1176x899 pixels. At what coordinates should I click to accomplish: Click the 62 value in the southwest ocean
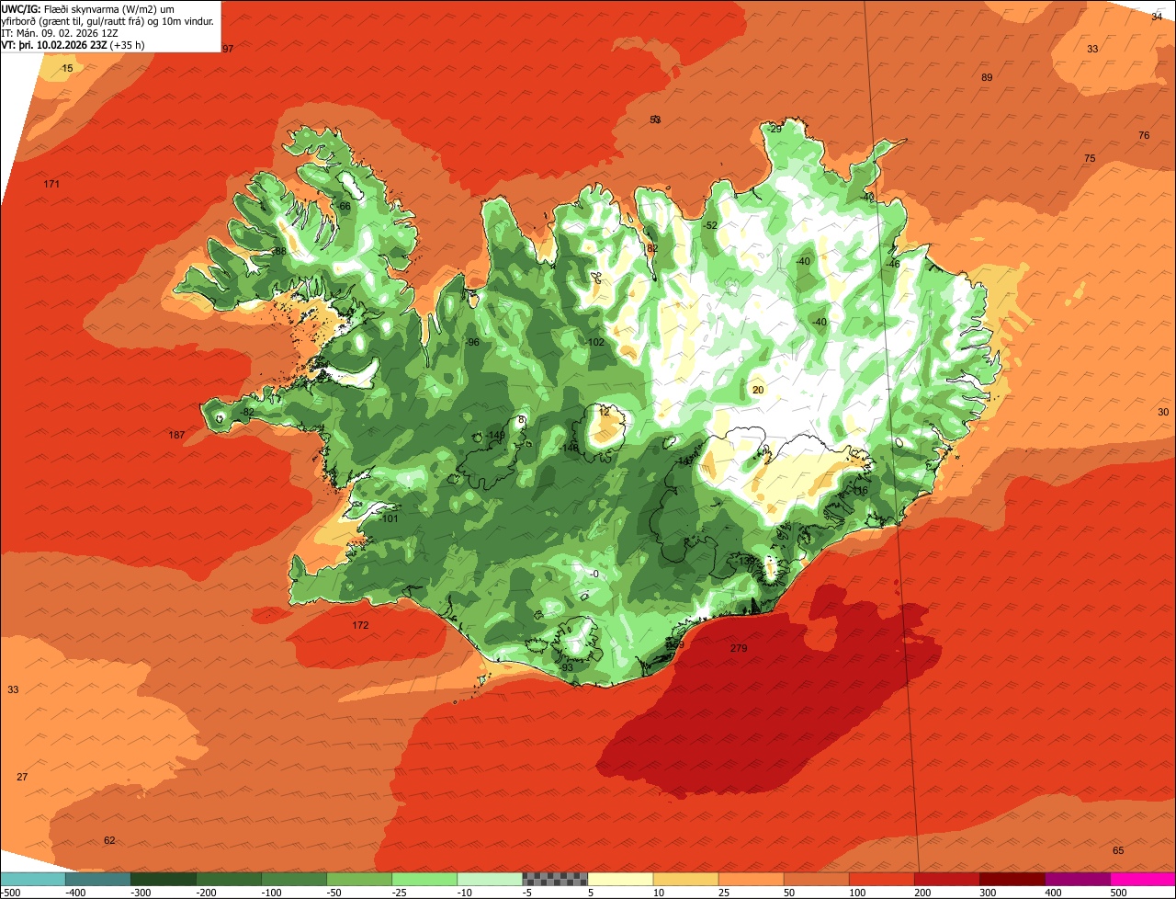[x=109, y=840]
